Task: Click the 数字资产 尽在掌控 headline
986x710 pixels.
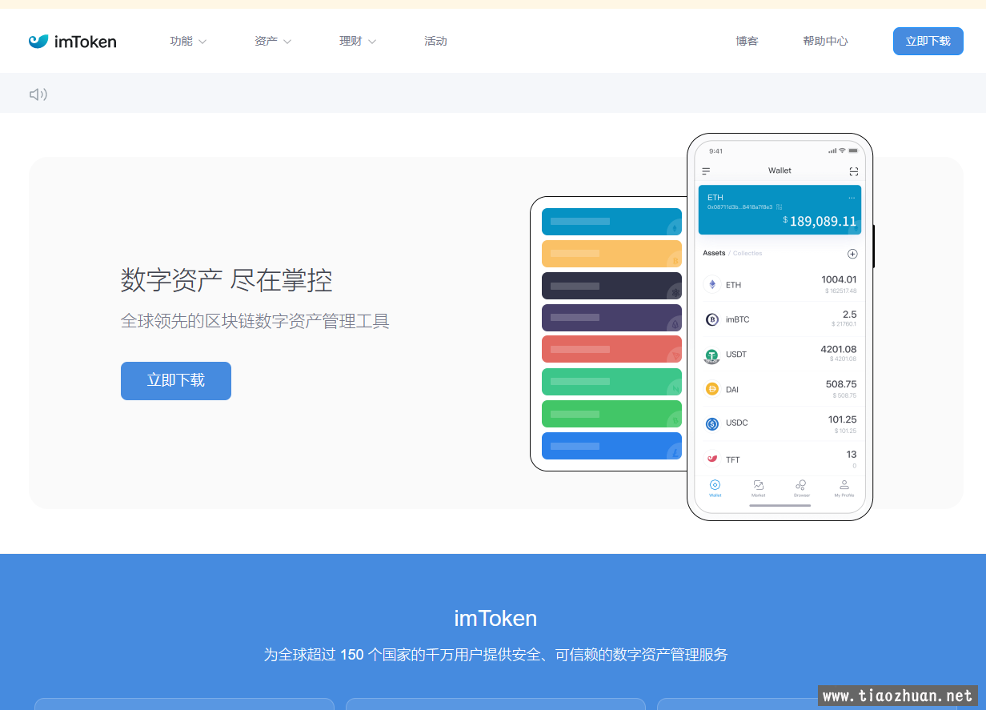Action: tap(226, 280)
